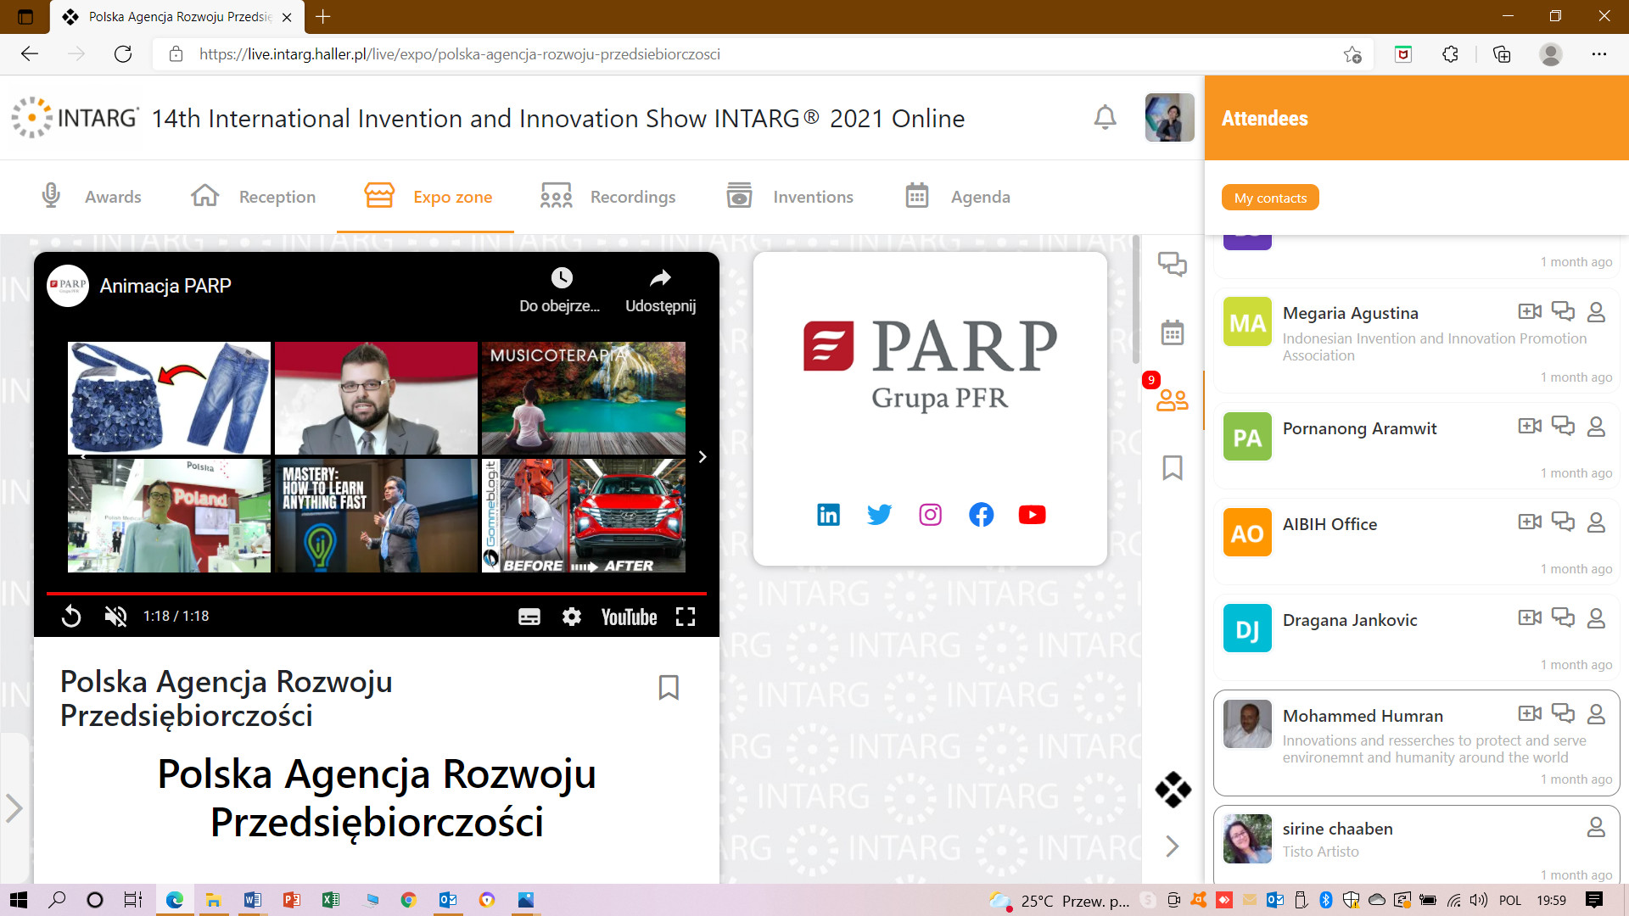Viewport: 1629px width, 916px height.
Task: Unmute the YouTube video
Action: [115, 617]
